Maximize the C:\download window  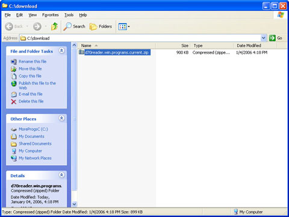[275, 6]
